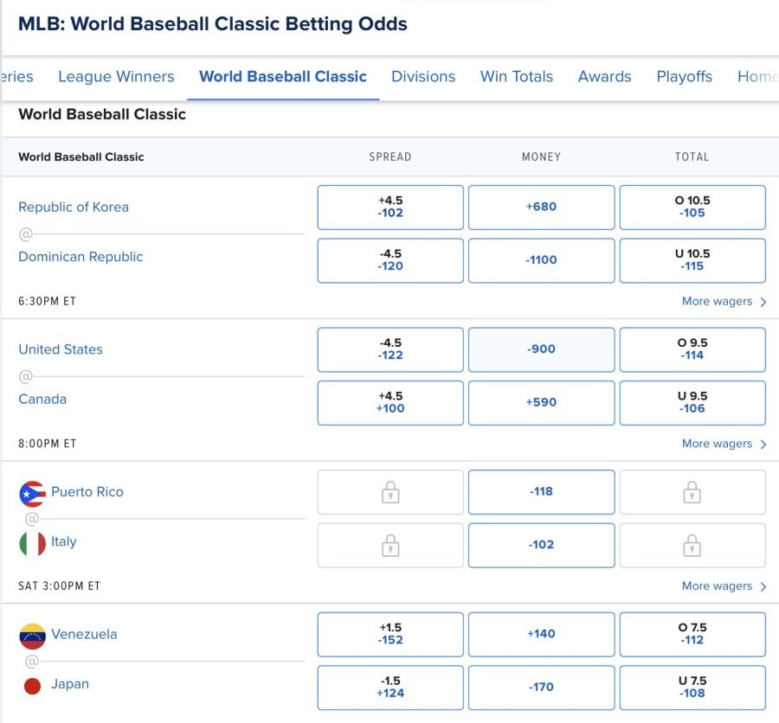Image resolution: width=779 pixels, height=723 pixels.
Task: Choose Under 7.5 total at -108
Action: pyautogui.click(x=692, y=687)
